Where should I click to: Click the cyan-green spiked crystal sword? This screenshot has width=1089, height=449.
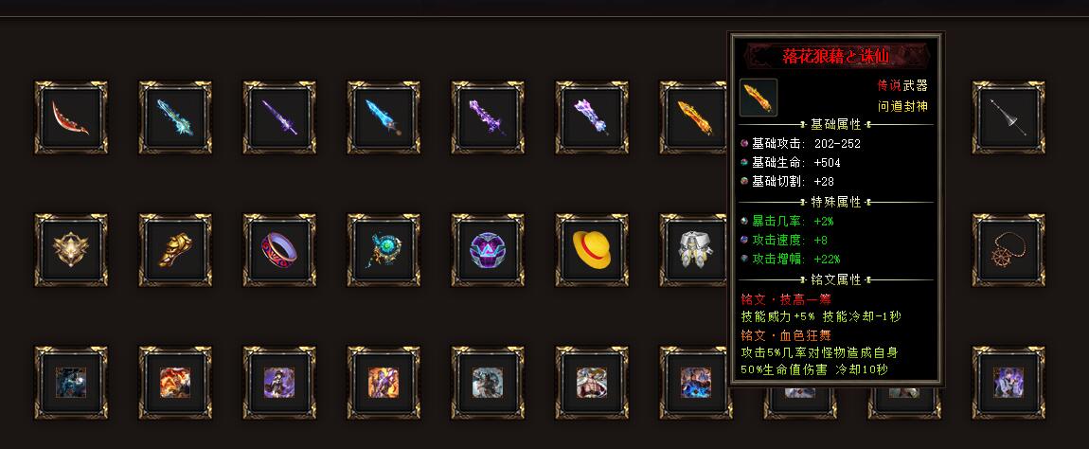tap(175, 117)
